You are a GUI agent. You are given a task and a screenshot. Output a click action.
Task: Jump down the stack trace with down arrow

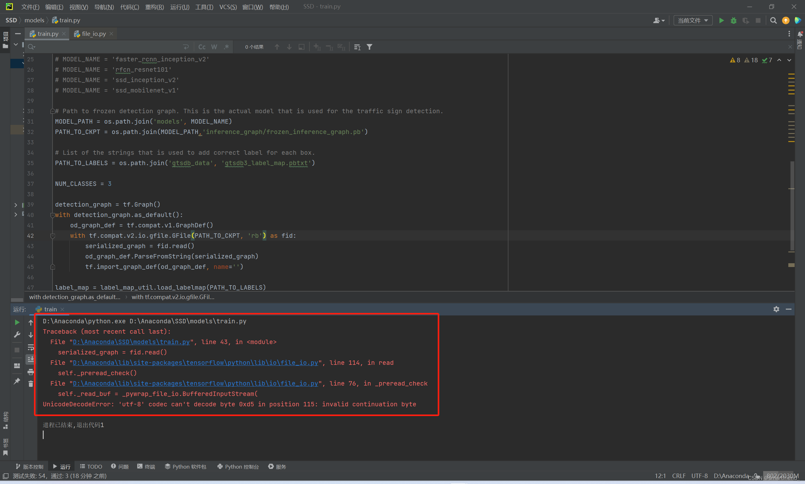(x=31, y=335)
